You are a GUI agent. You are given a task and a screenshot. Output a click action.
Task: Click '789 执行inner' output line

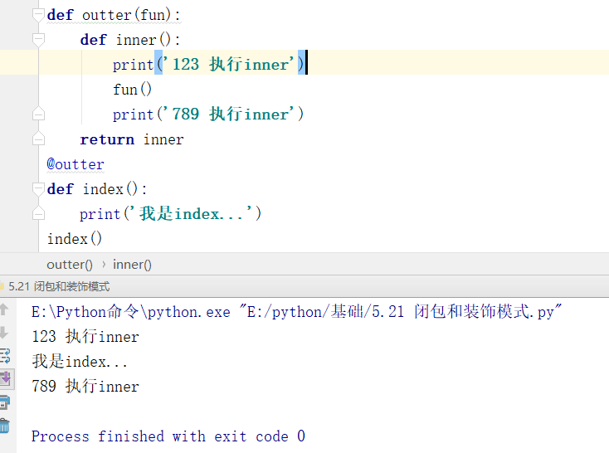[85, 386]
